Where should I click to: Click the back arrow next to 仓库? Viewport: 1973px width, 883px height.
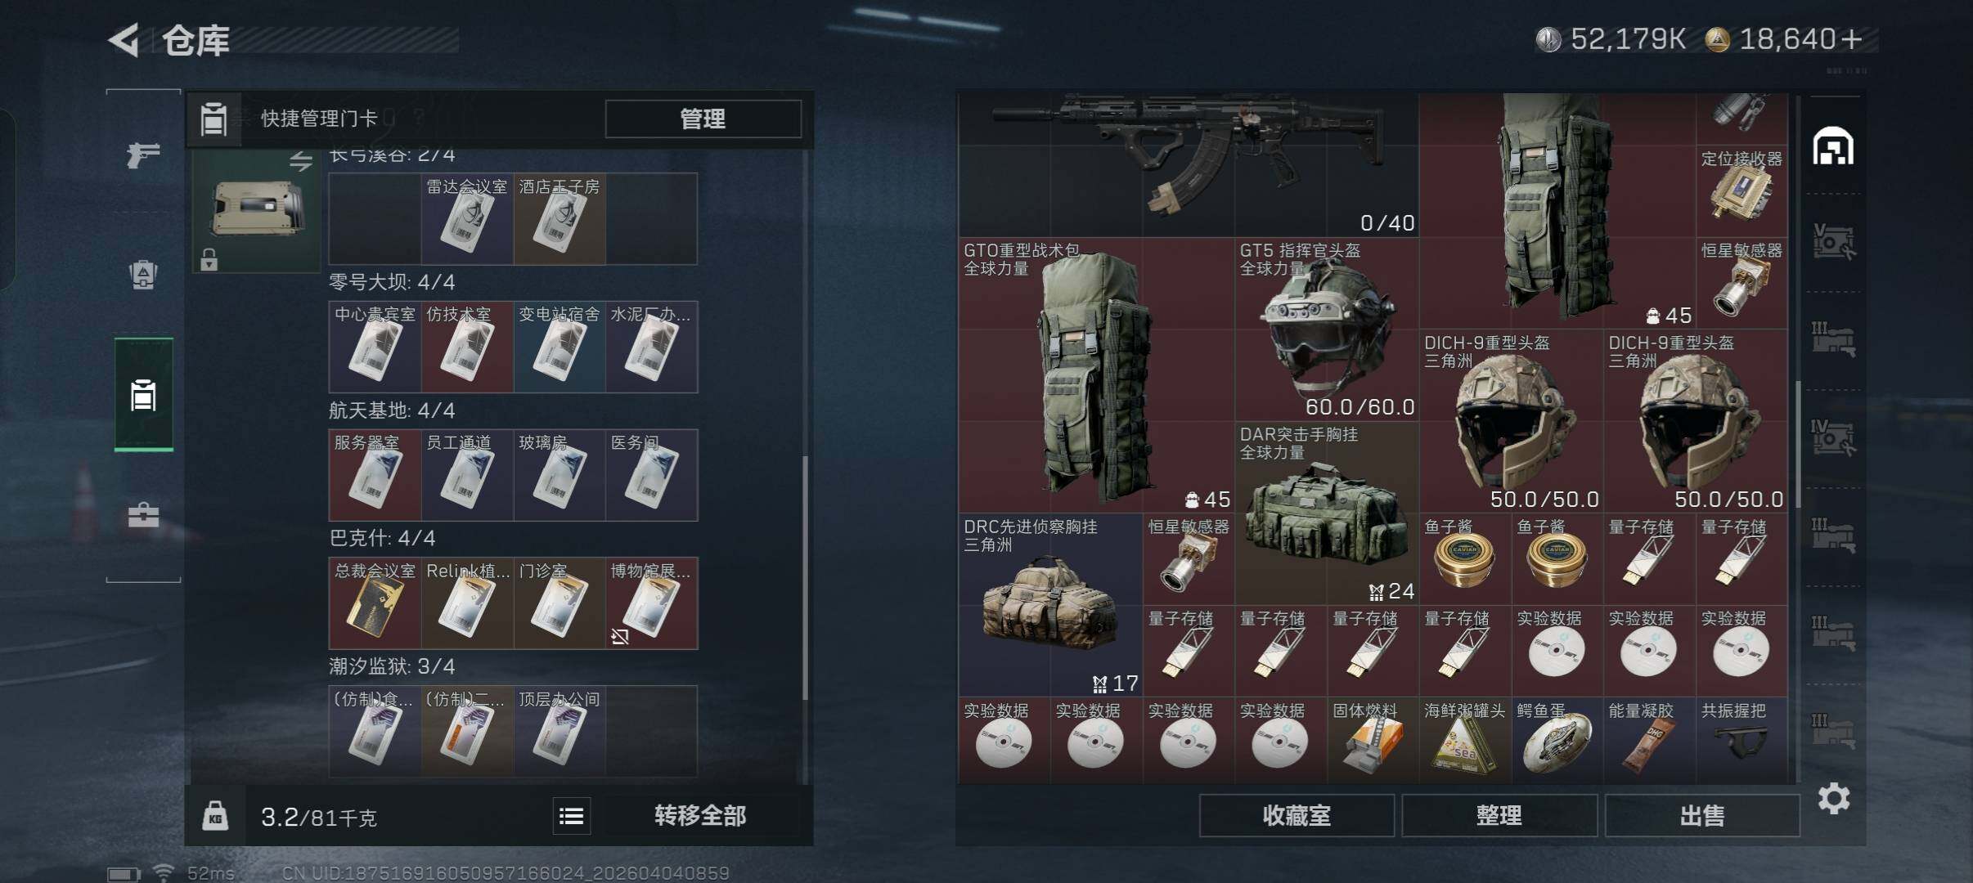[x=124, y=40]
